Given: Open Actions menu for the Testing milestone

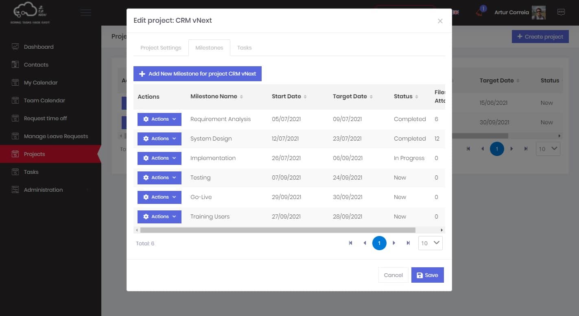Looking at the screenshot, I should [159, 177].
